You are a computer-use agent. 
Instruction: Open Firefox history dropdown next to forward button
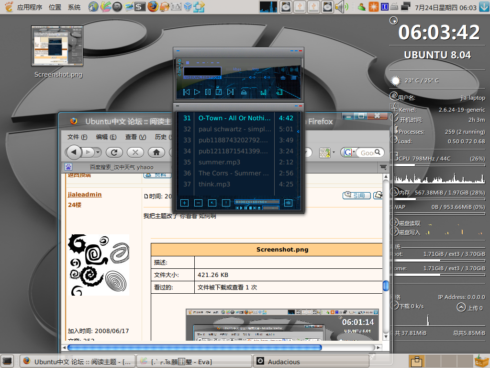[98, 152]
